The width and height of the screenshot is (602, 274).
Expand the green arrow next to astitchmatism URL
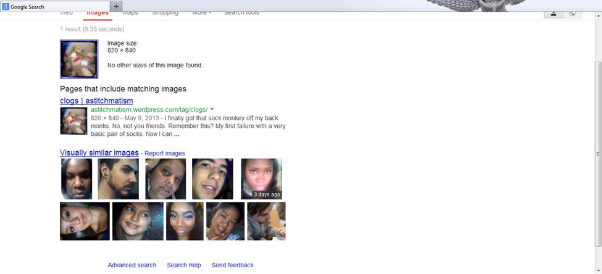(x=212, y=109)
